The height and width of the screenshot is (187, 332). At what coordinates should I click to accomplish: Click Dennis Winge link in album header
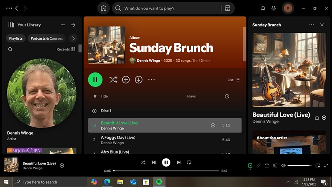pos(148,60)
